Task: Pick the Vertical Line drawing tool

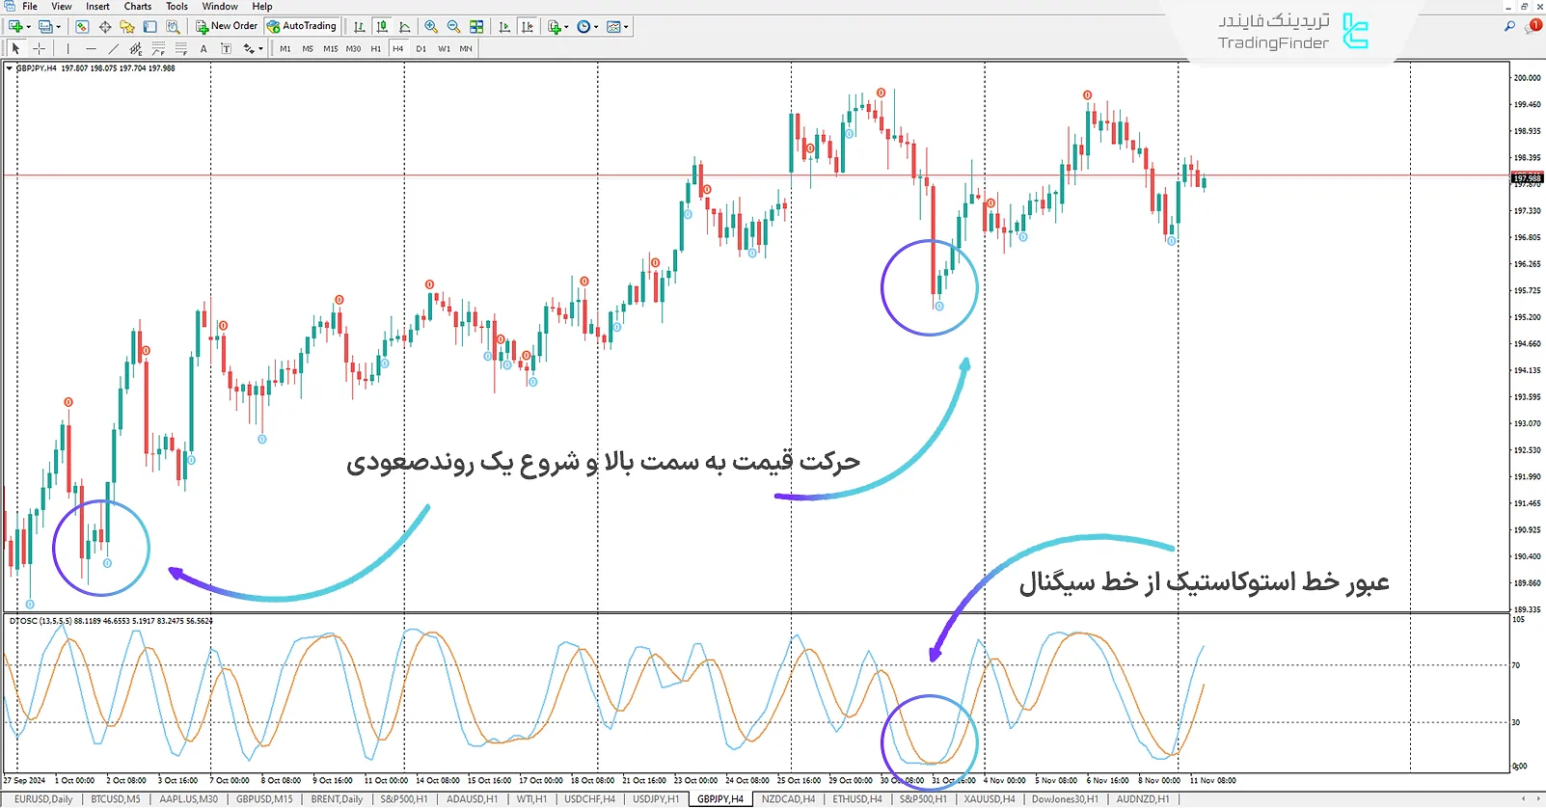Action: click(68, 48)
